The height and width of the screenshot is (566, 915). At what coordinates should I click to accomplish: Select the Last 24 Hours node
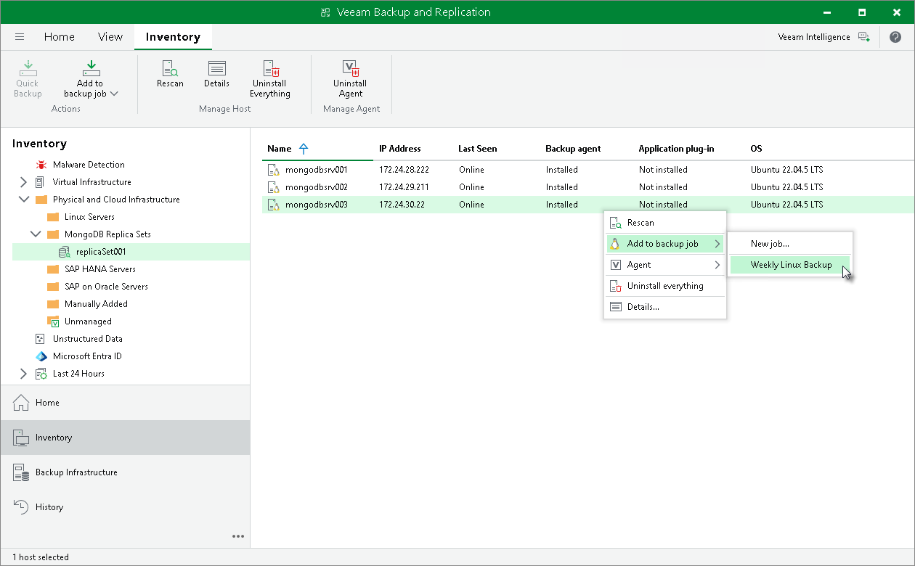(x=78, y=374)
